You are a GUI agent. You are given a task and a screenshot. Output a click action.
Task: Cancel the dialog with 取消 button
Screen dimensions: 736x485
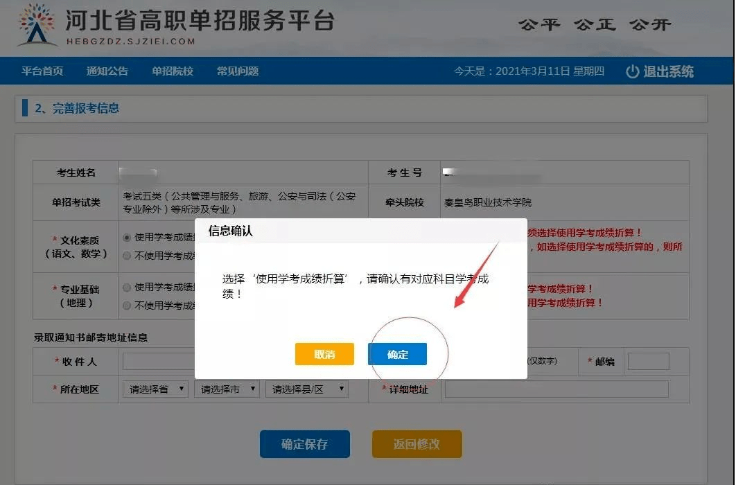point(324,354)
